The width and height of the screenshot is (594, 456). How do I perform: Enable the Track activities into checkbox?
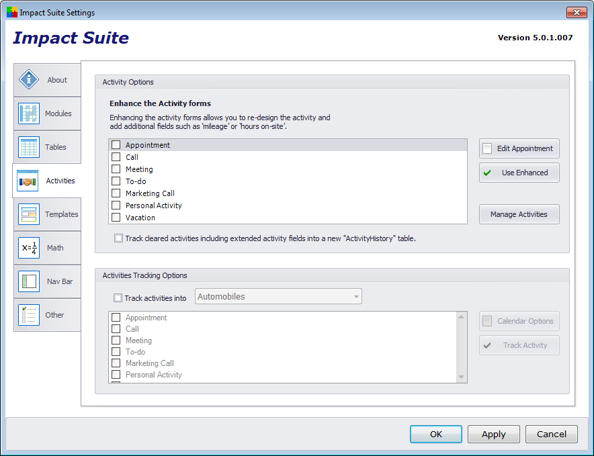click(x=118, y=298)
